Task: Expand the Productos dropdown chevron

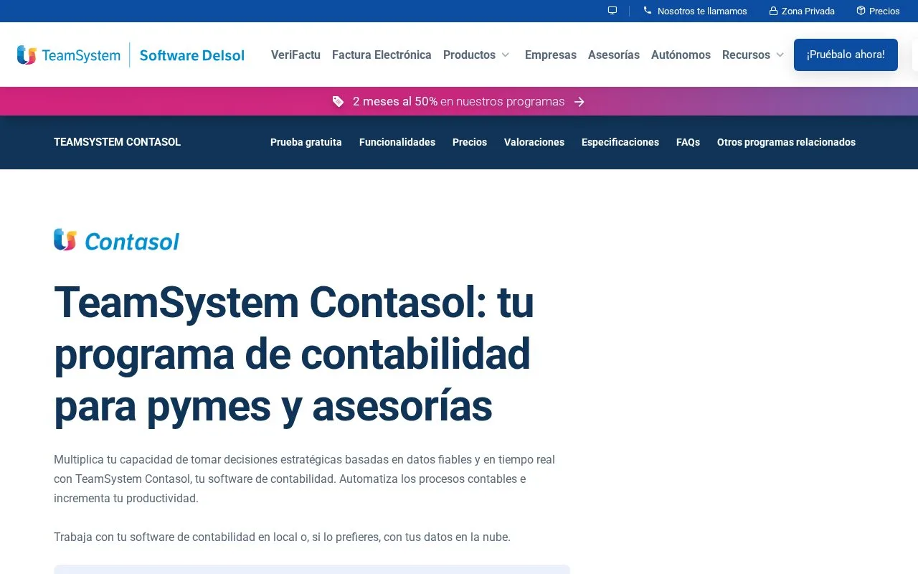Action: coord(506,55)
